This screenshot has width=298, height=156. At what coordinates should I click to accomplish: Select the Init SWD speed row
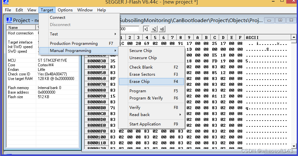pos(42,47)
